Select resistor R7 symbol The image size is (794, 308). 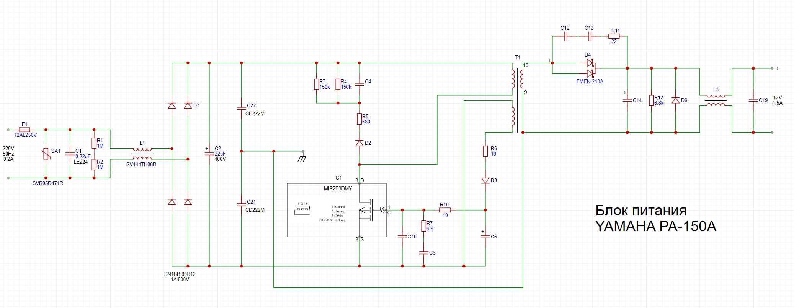[x=424, y=226]
